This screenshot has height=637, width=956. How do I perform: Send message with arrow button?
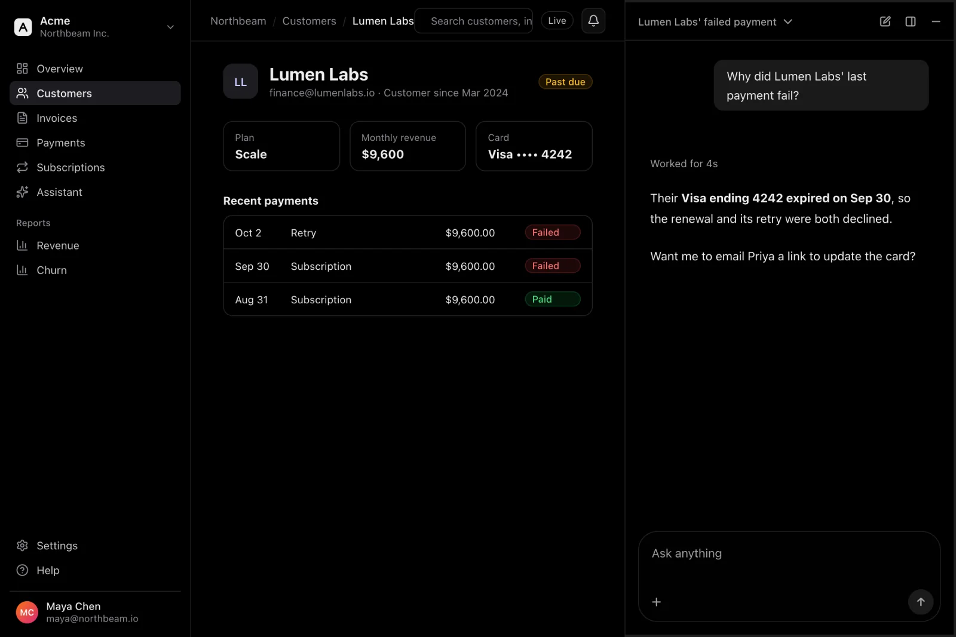click(921, 602)
